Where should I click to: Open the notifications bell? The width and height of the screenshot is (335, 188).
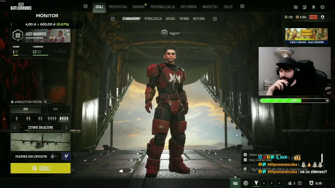314,7
